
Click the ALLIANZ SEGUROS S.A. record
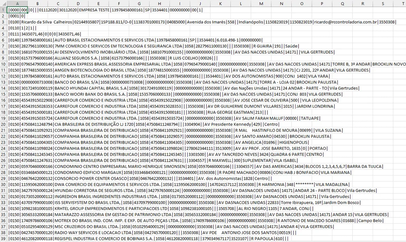(x=113, y=58)
